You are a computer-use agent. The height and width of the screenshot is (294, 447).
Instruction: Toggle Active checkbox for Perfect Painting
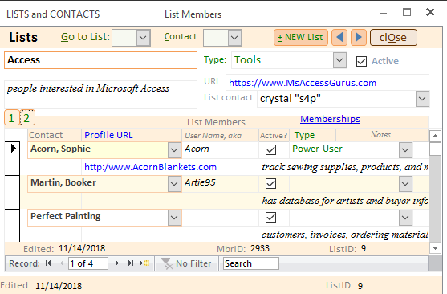pos(270,217)
